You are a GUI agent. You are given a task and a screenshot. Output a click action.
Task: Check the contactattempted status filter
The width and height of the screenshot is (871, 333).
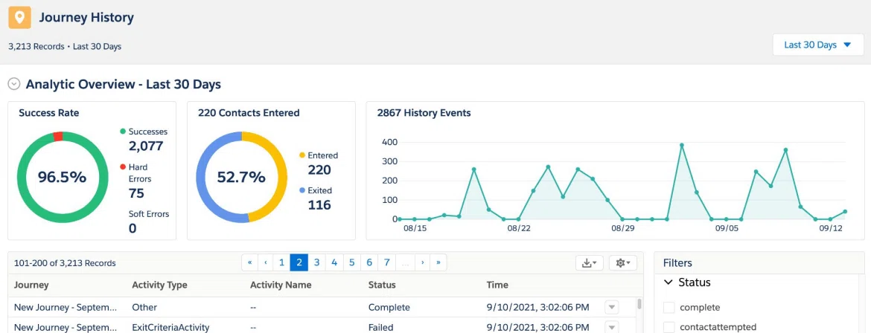[x=669, y=327]
